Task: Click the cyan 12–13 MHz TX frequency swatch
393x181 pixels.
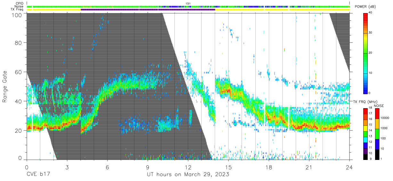Action: (x=365, y=140)
